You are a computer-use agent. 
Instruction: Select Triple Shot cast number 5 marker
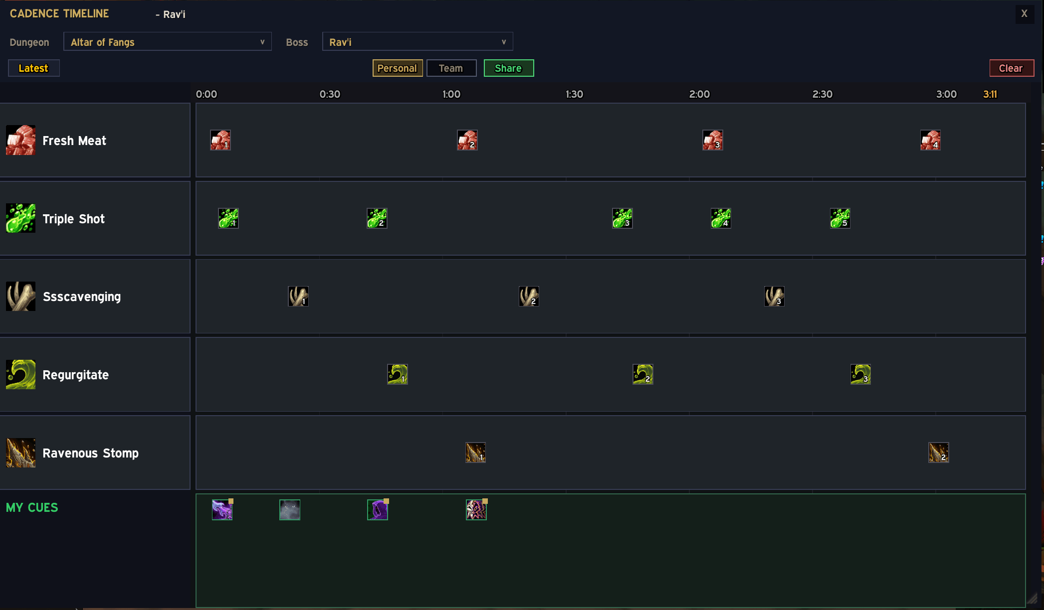[840, 218]
